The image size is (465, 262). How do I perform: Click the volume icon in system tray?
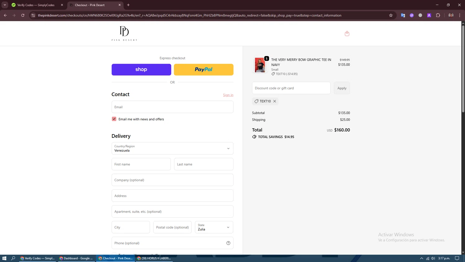(433, 258)
